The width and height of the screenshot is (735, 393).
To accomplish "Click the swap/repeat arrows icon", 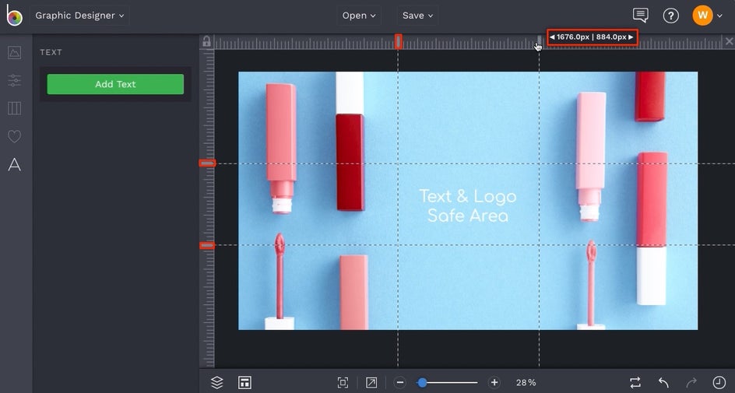I will tap(635, 383).
